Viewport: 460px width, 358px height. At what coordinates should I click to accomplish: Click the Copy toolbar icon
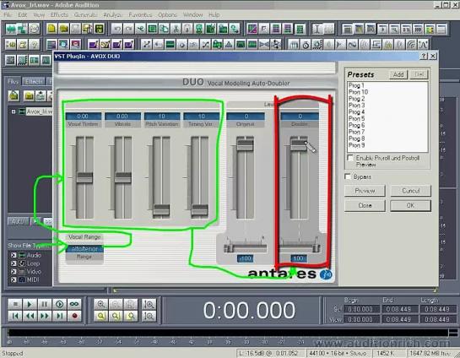[x=164, y=29]
